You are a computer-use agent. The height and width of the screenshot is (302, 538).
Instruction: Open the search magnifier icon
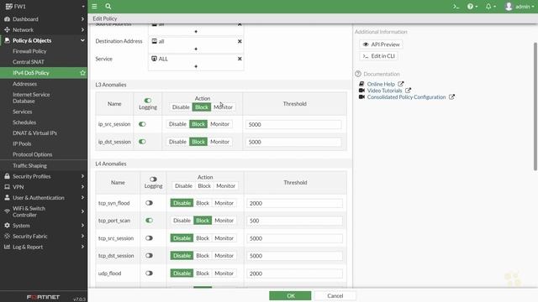[x=108, y=6]
